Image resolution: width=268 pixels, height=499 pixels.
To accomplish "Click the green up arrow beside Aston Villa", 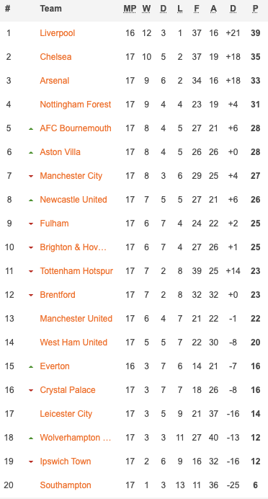I will 31,153.
